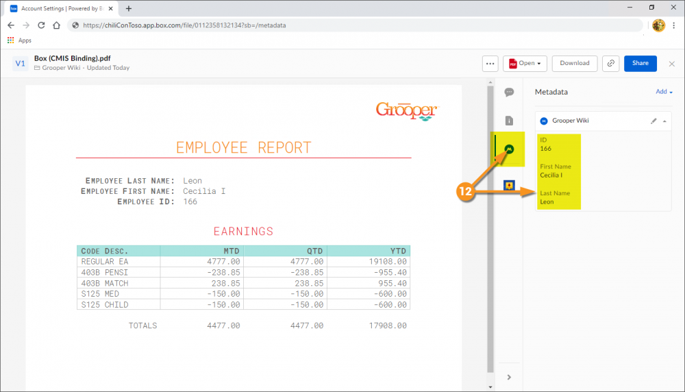Screen dimensions: 685x392
Task: Click the browser address bar URL
Action: 185,25
